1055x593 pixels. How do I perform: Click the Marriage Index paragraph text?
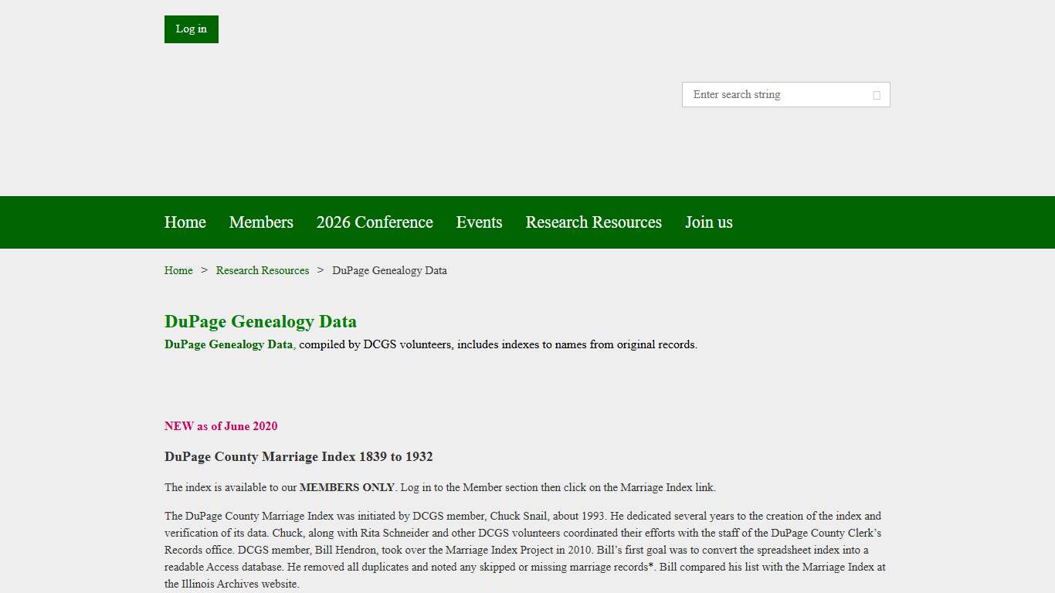(x=524, y=550)
